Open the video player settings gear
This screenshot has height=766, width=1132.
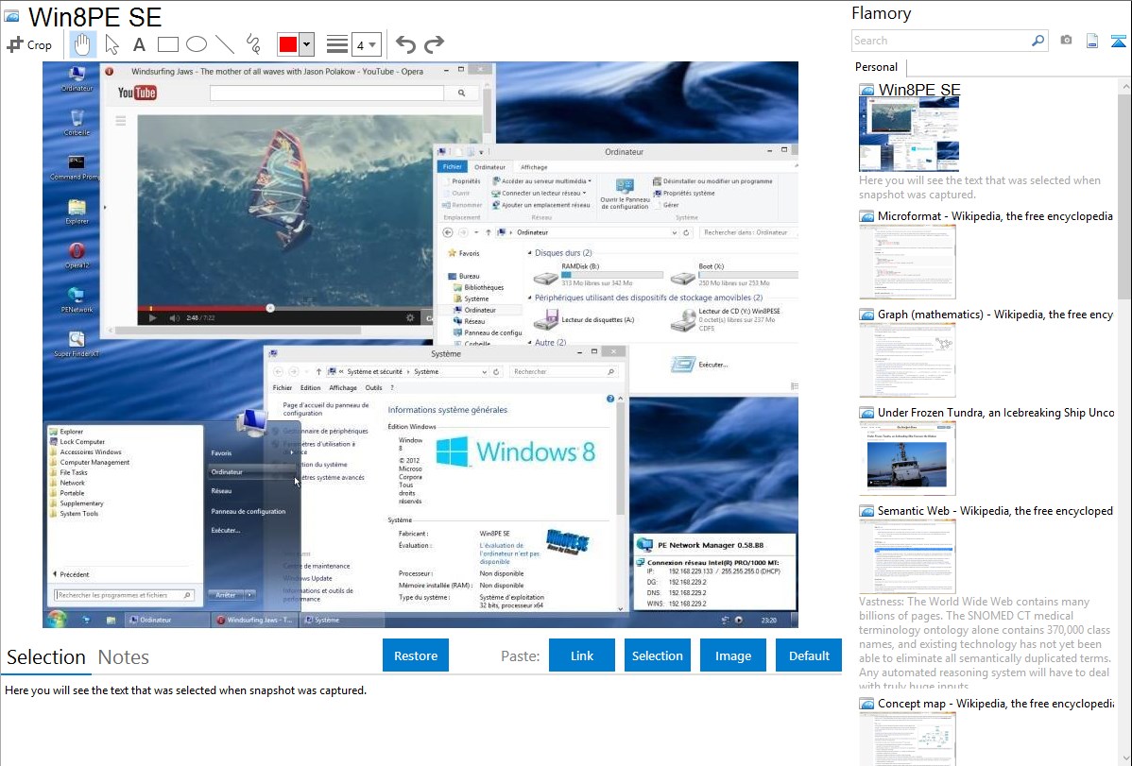click(x=410, y=317)
